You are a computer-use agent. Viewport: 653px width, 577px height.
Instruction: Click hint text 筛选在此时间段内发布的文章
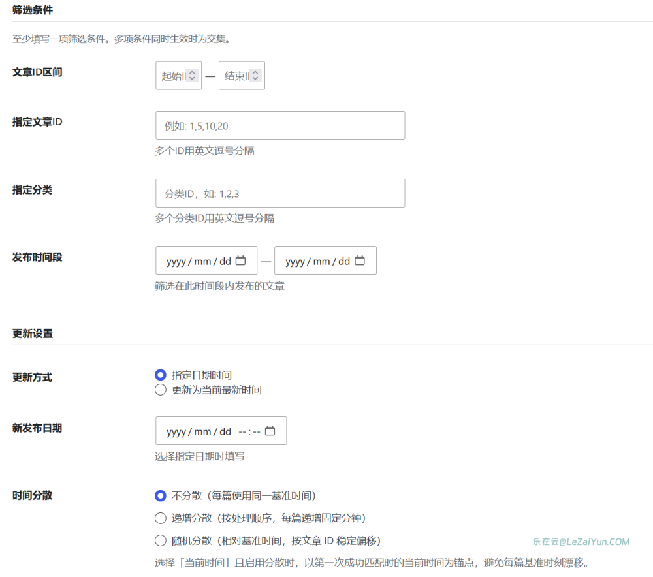point(219,286)
